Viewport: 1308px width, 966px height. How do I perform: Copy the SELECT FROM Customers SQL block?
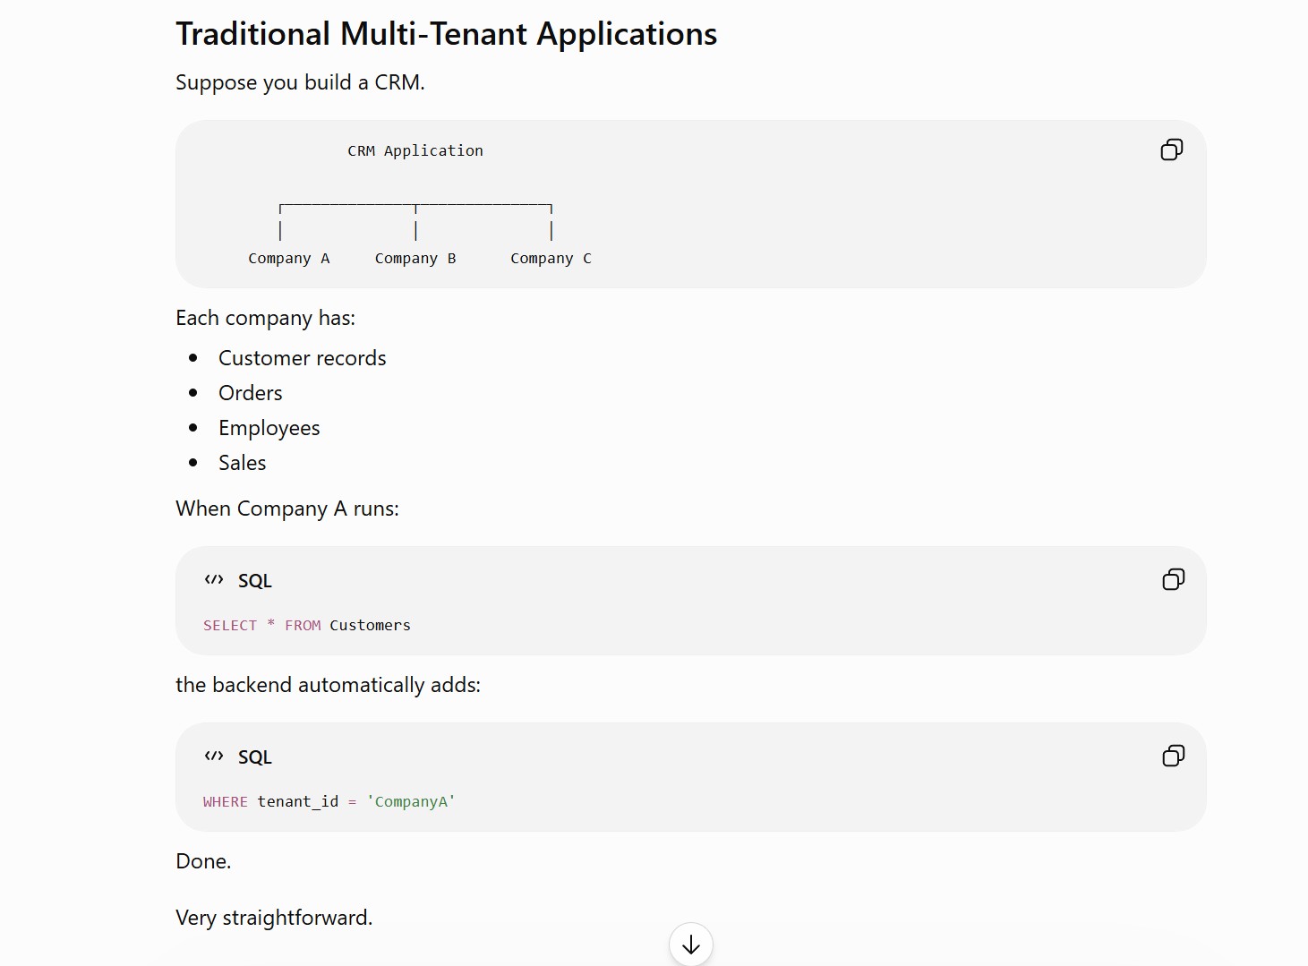pyautogui.click(x=1174, y=579)
